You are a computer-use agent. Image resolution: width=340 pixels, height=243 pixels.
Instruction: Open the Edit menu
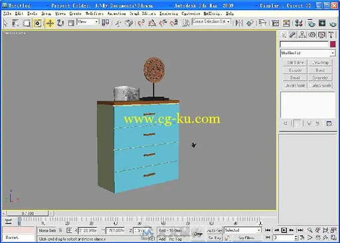tap(19, 14)
